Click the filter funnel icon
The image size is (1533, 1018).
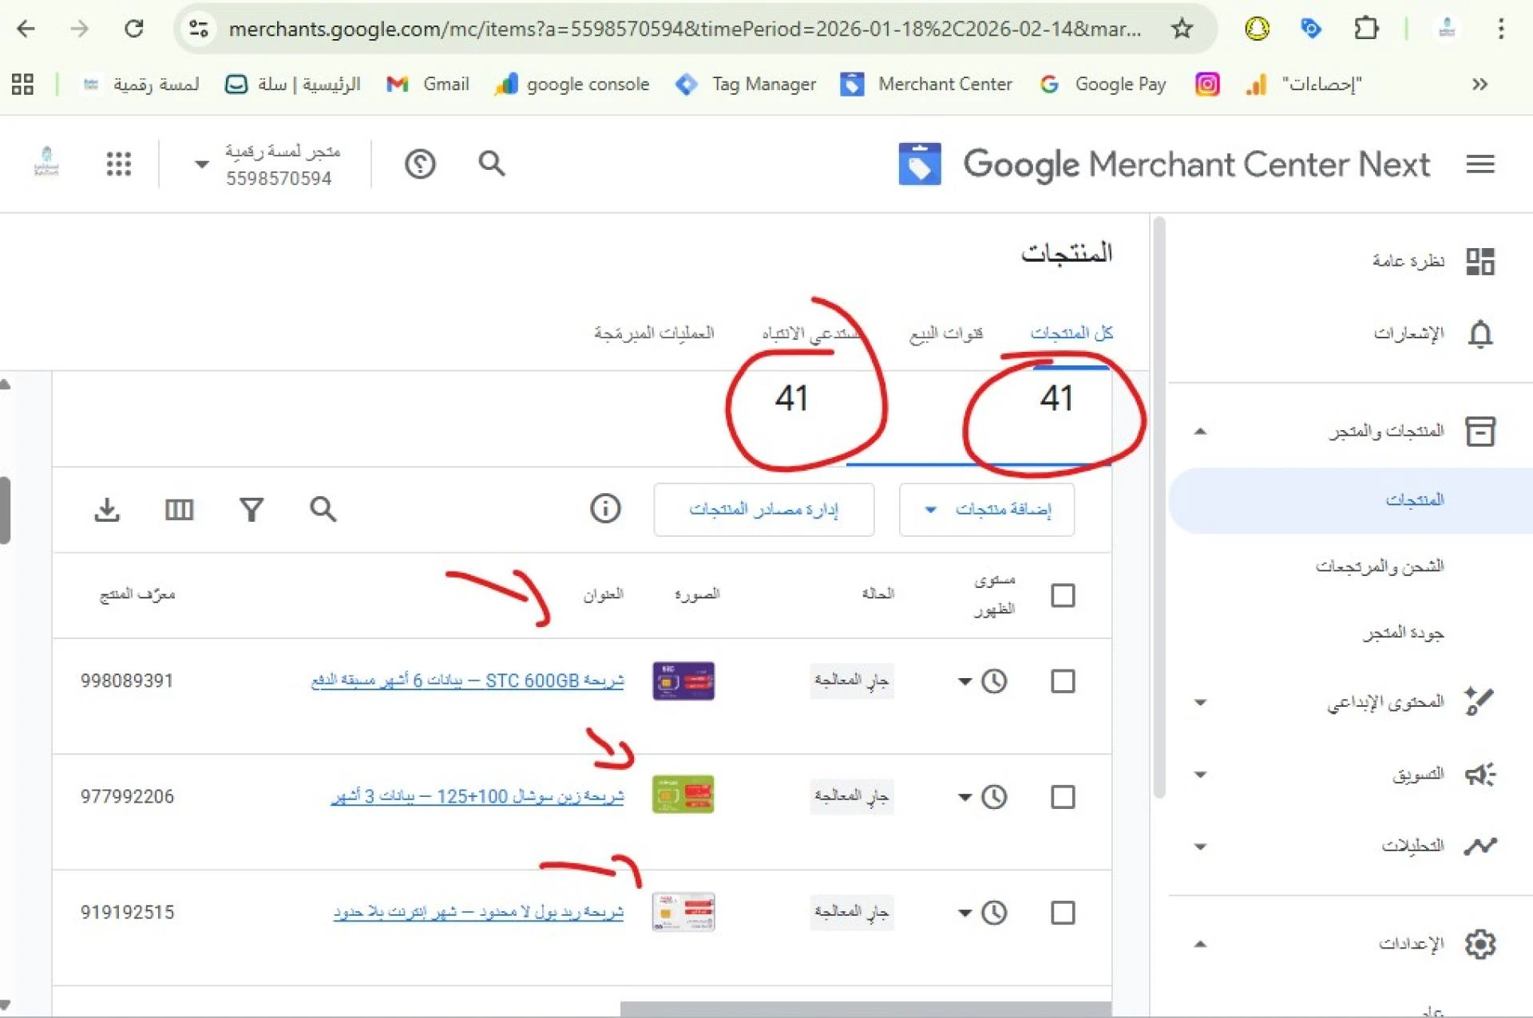pos(252,509)
